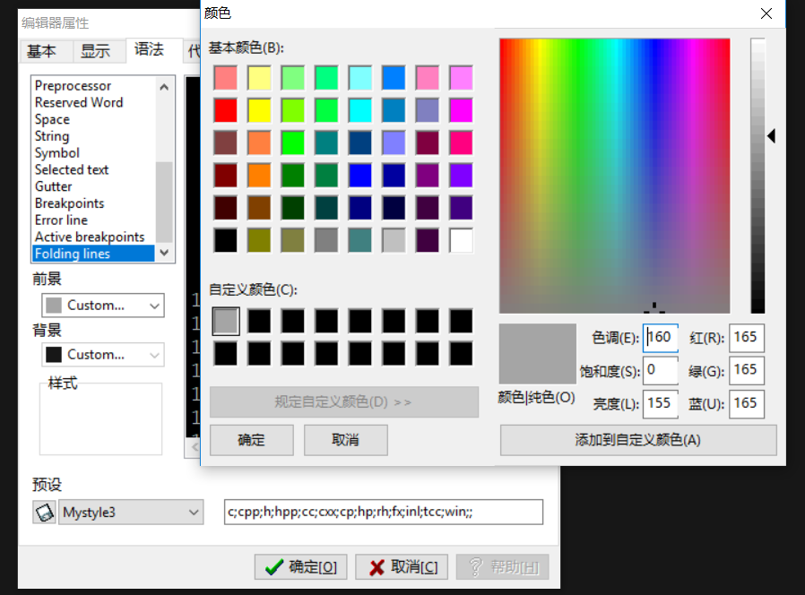Viewport: 805px width, 595px height.
Task: Select Reserved Word in the element list
Action: (x=79, y=102)
